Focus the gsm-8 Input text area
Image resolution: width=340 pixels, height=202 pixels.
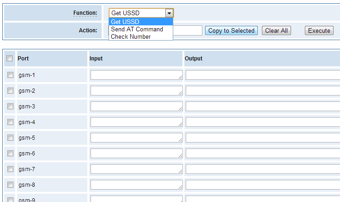136,184
